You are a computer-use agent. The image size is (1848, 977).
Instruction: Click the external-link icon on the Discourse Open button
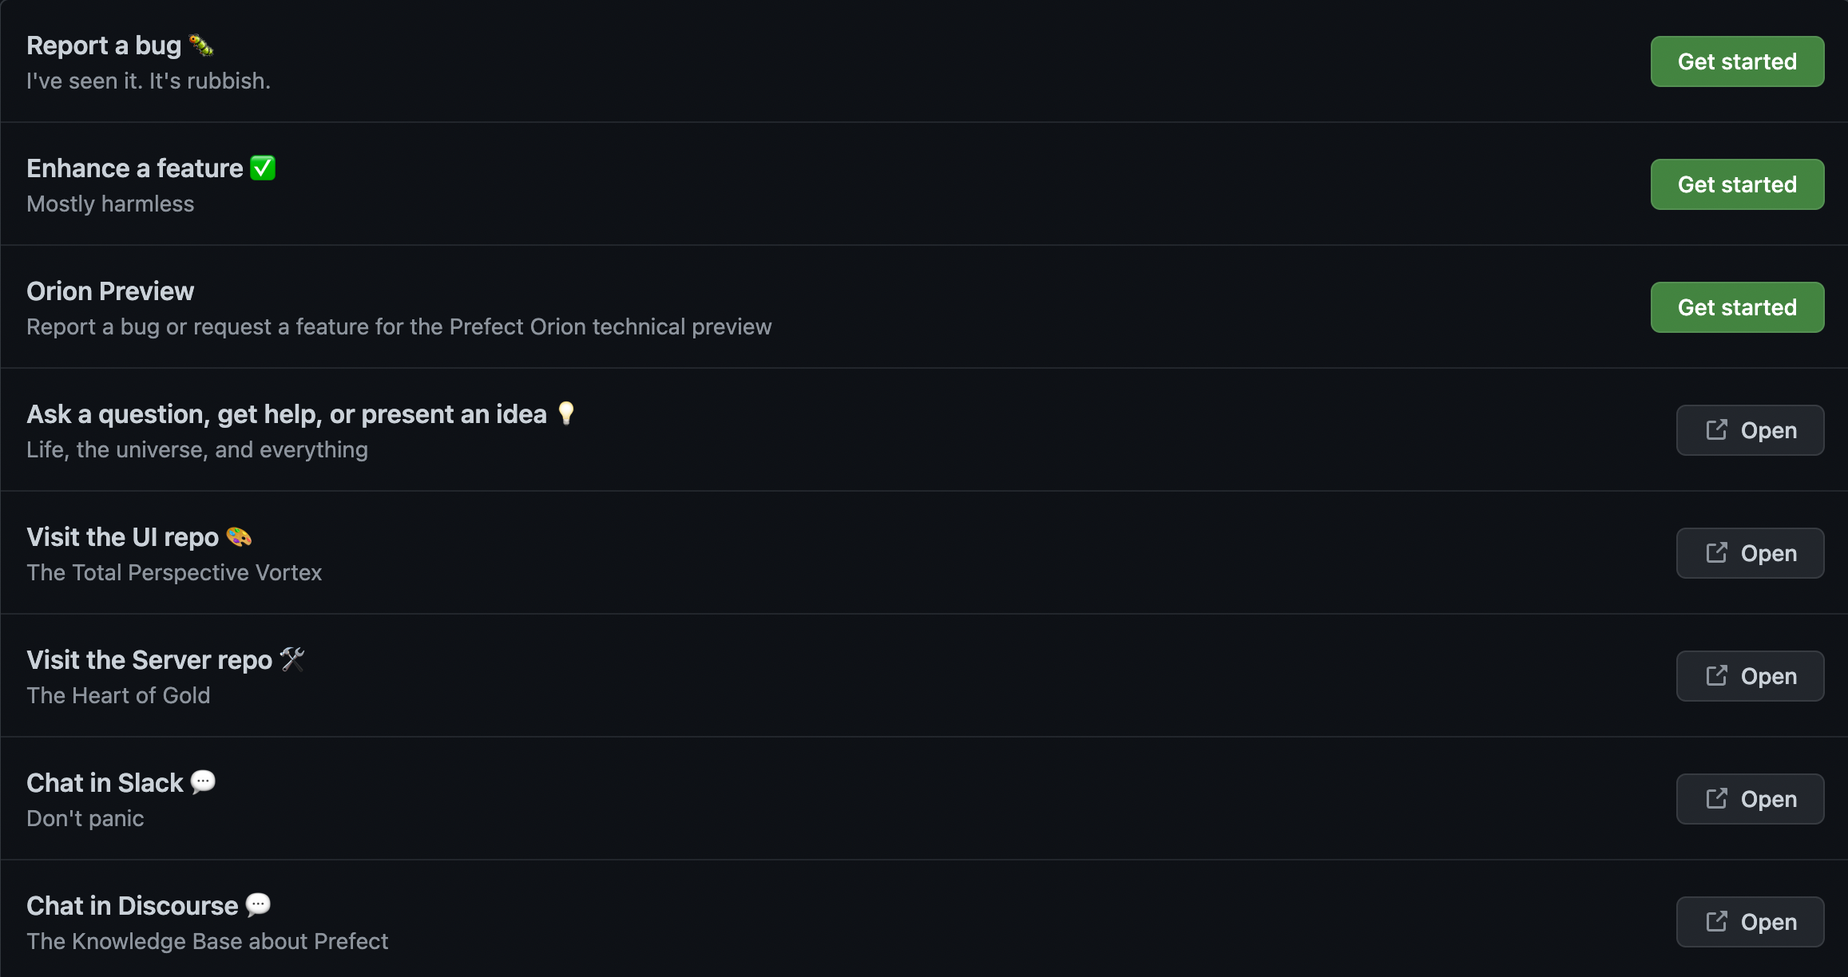[1717, 922]
